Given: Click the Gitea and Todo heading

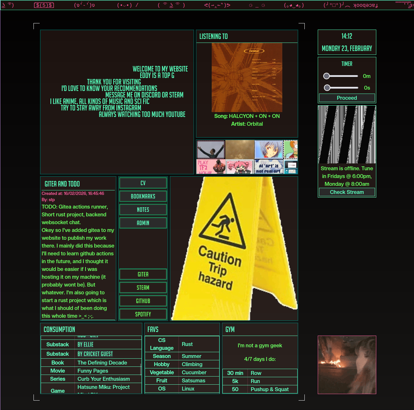Looking at the screenshot, I should click(62, 184).
